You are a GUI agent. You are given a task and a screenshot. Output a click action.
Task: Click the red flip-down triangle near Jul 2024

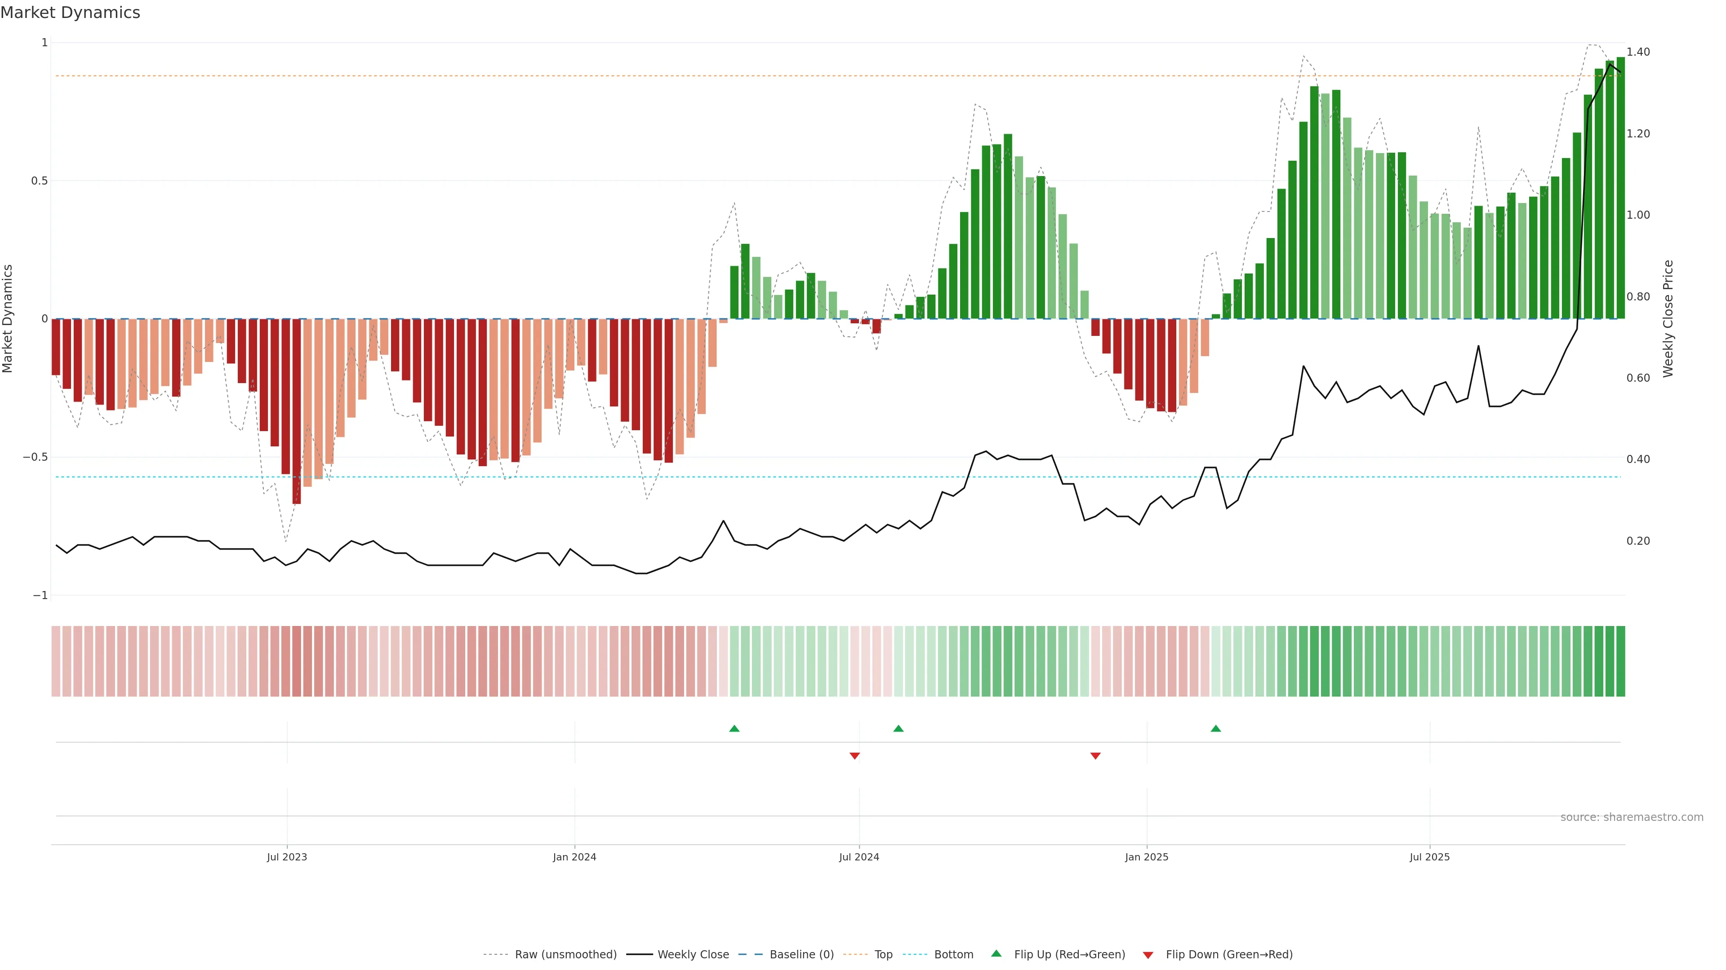point(854,756)
